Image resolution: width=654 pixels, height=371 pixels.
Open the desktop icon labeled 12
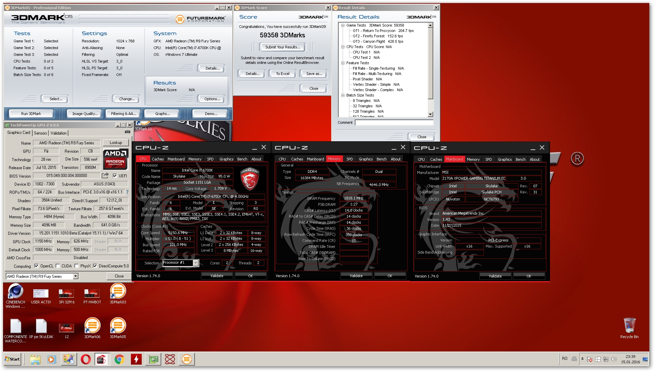click(67, 331)
